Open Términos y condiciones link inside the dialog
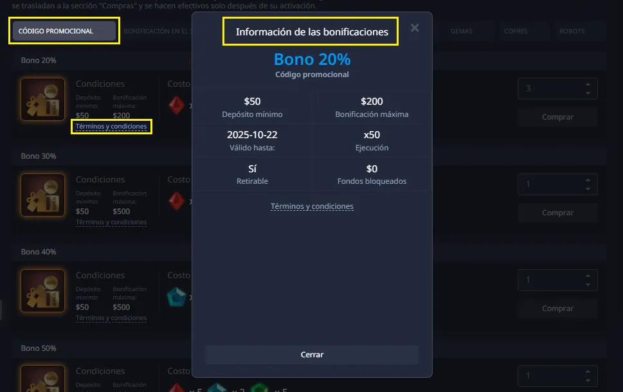623x392 pixels. 312,206
